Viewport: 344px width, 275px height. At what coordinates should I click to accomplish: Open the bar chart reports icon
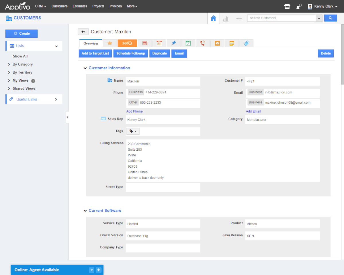[226, 18]
